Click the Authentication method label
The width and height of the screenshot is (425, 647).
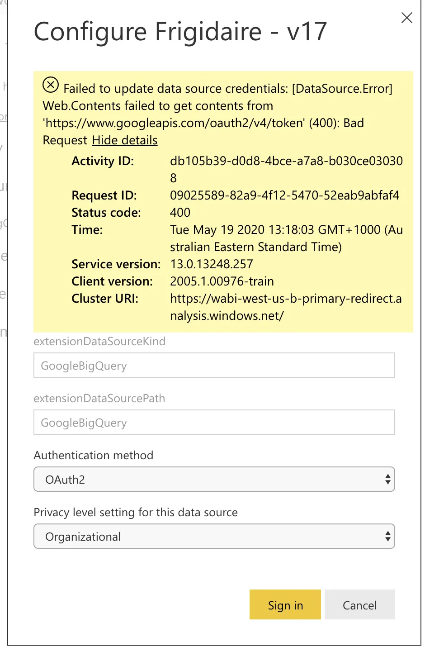coord(94,455)
